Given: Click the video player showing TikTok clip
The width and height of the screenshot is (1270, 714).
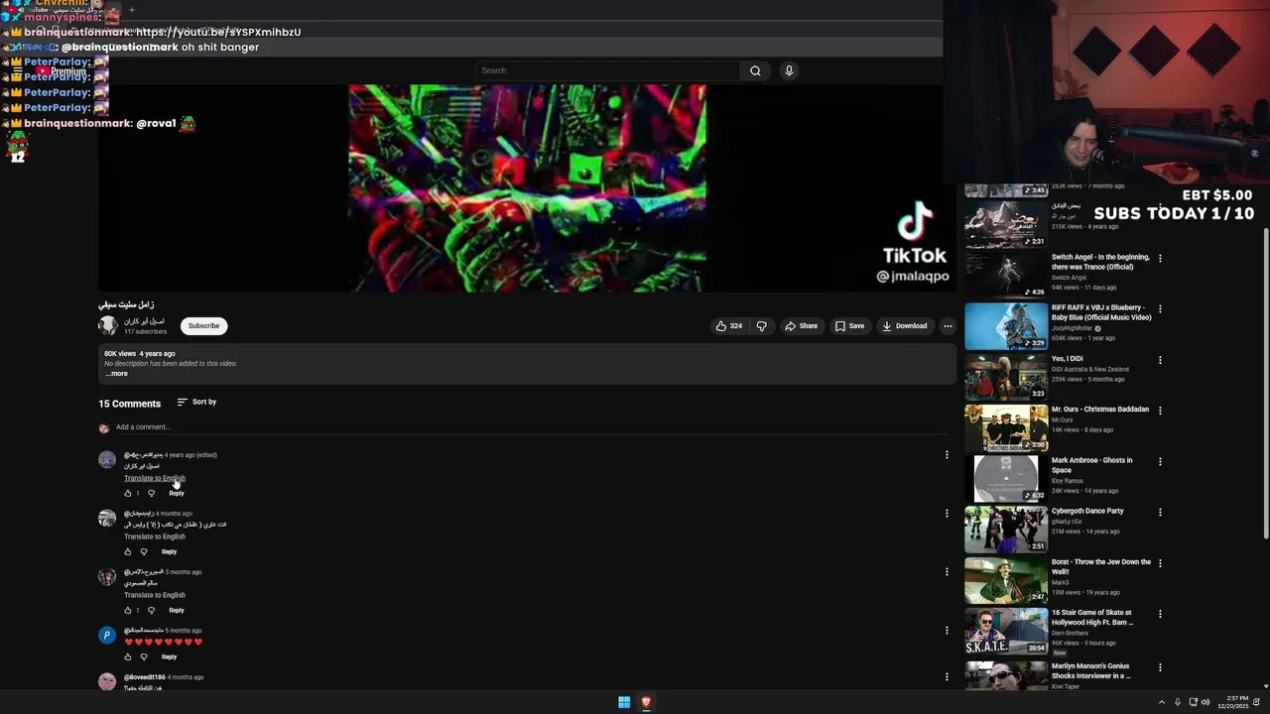Looking at the screenshot, I should [x=527, y=188].
